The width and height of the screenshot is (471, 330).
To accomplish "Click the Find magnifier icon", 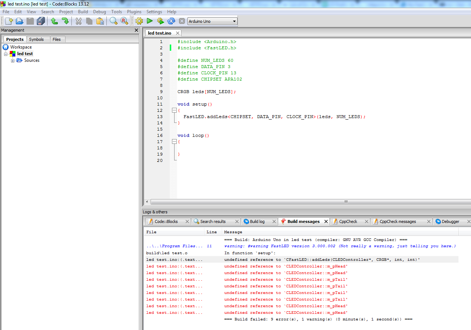I will tap(113, 21).
